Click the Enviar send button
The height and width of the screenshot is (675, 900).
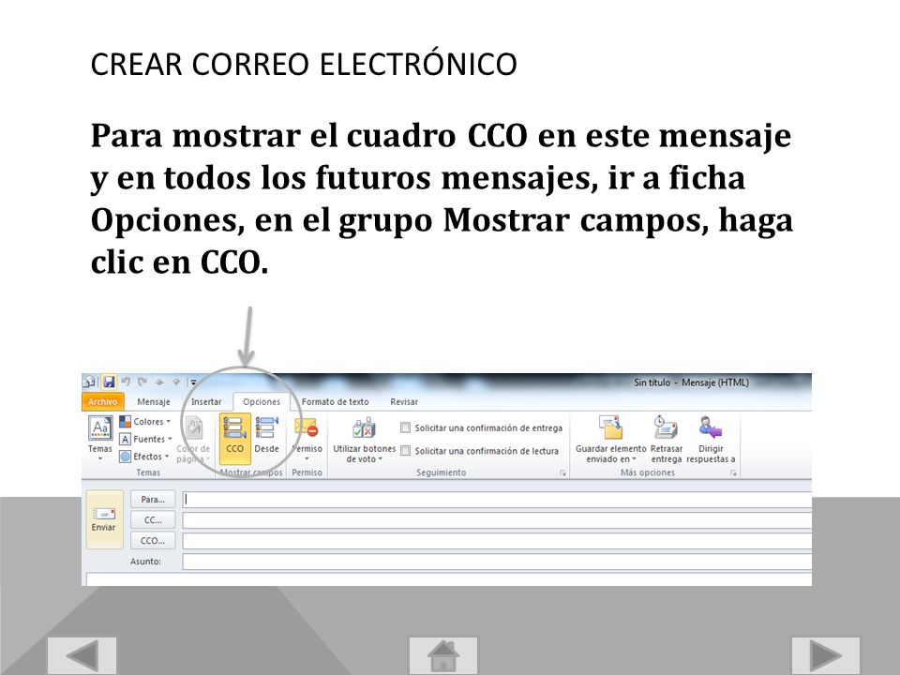click(x=104, y=518)
